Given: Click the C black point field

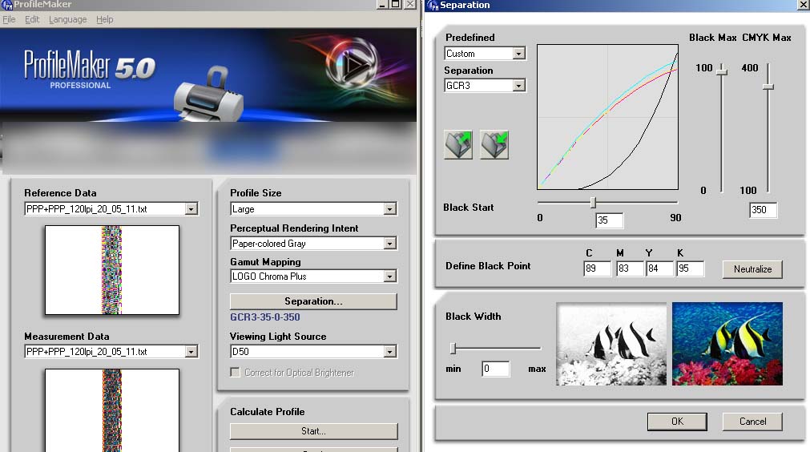Looking at the screenshot, I should coord(597,268).
